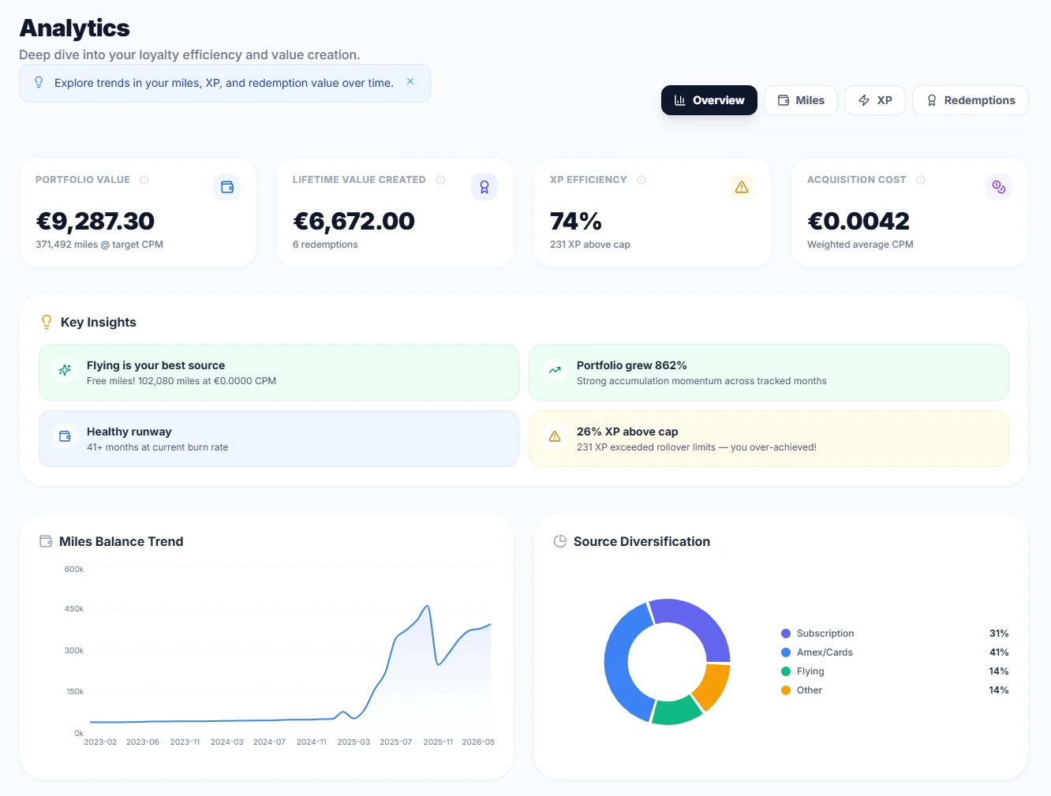
Task: Click the lightbulb icon beside Key Insights heading
Action: pyautogui.click(x=46, y=321)
